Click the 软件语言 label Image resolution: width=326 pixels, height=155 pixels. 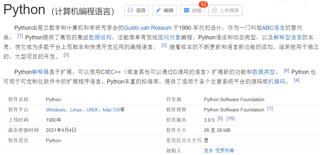[x=18, y=141]
